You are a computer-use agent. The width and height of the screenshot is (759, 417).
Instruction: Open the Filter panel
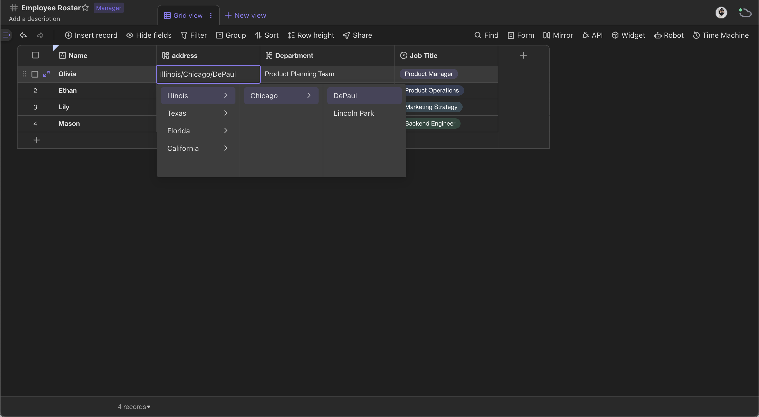194,35
